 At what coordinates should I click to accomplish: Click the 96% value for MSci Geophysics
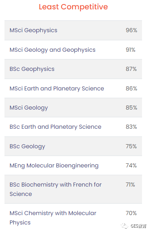click(x=131, y=30)
